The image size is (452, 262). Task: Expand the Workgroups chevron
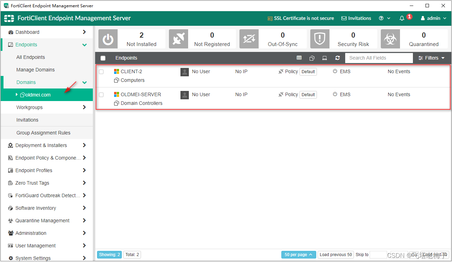pos(84,107)
